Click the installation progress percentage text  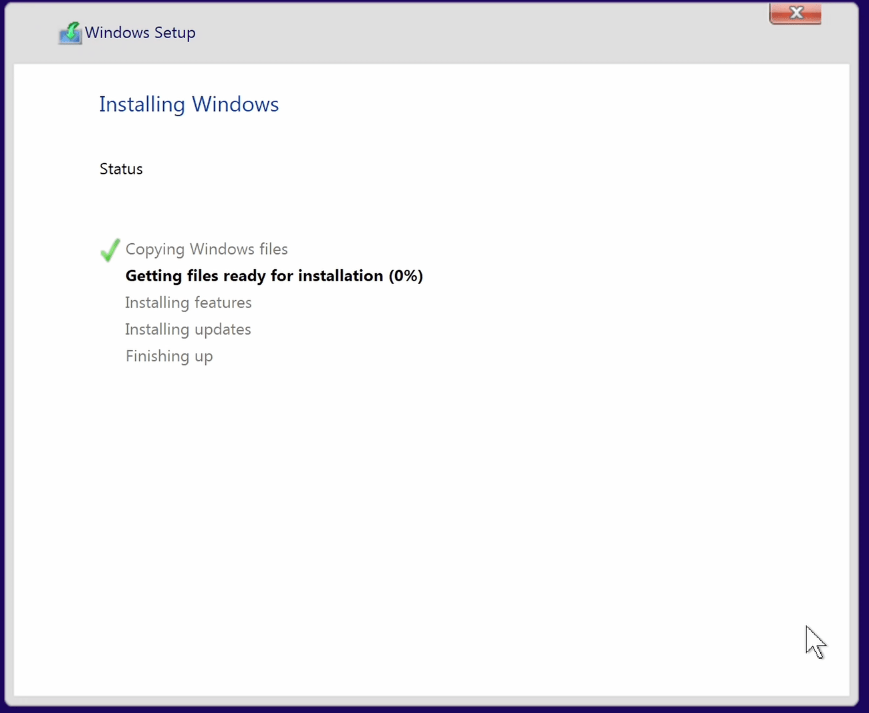404,275
